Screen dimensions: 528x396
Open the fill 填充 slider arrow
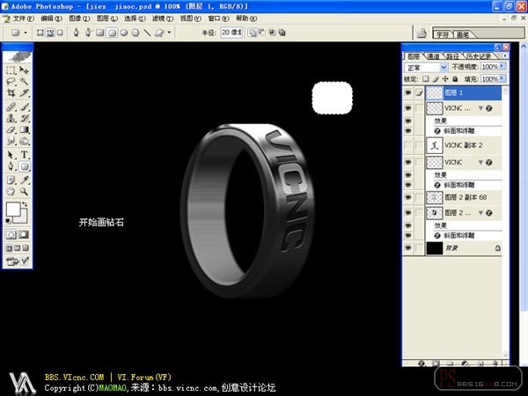point(502,79)
